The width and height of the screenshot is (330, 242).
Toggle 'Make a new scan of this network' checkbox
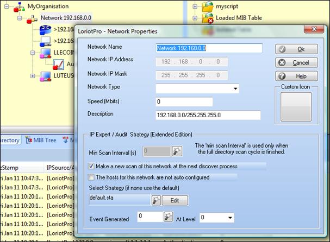(x=91, y=166)
